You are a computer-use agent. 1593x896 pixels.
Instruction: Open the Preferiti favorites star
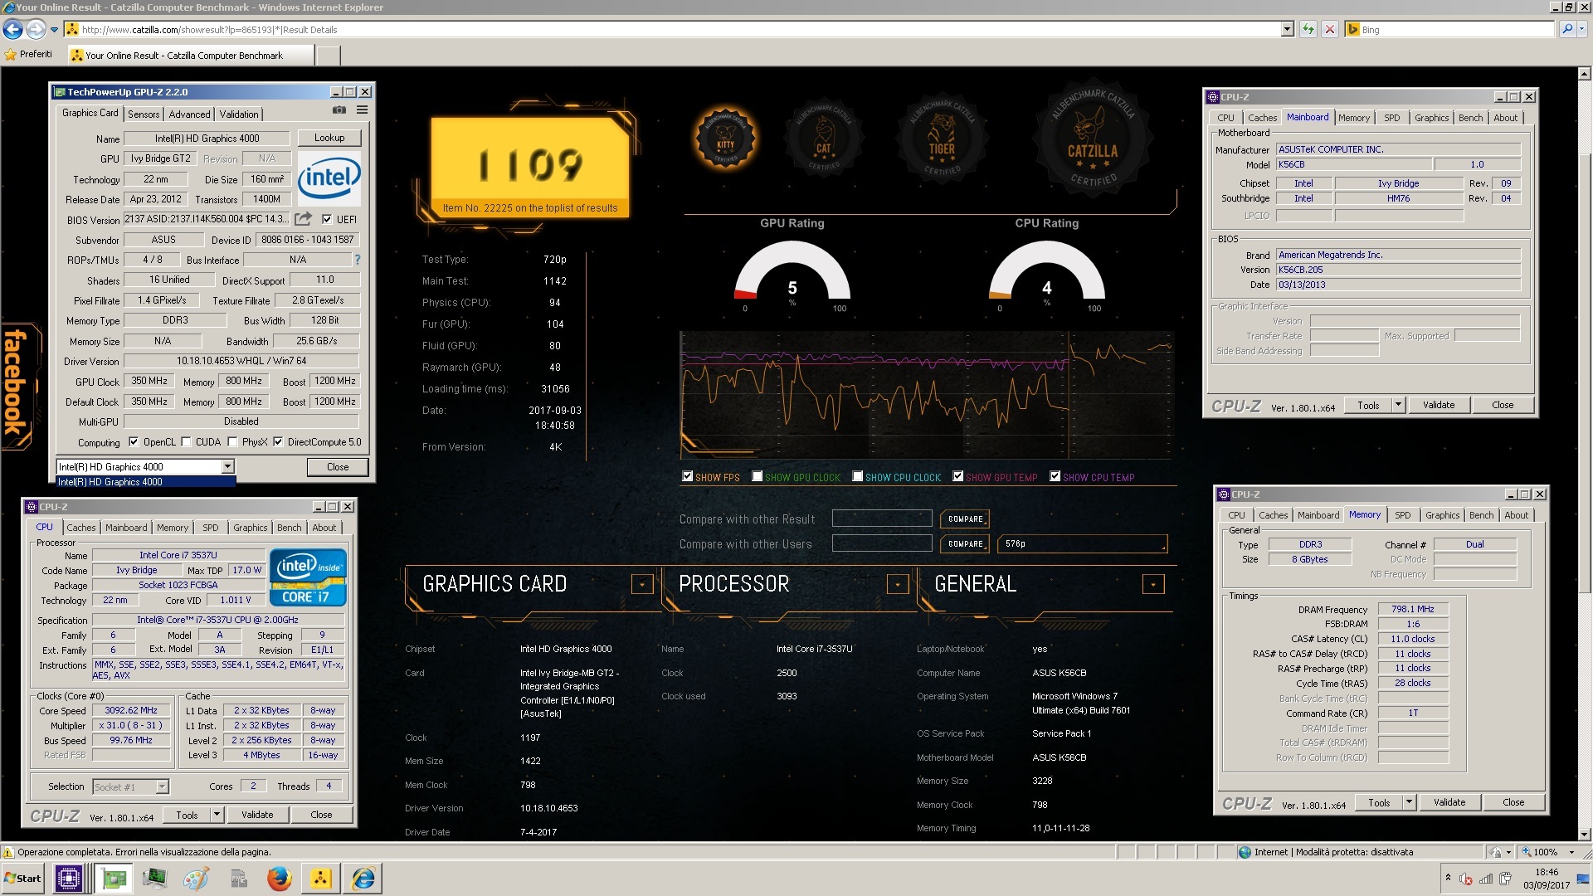click(11, 55)
